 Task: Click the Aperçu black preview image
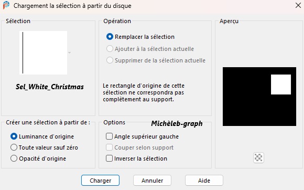pyautogui.click(x=259, y=97)
